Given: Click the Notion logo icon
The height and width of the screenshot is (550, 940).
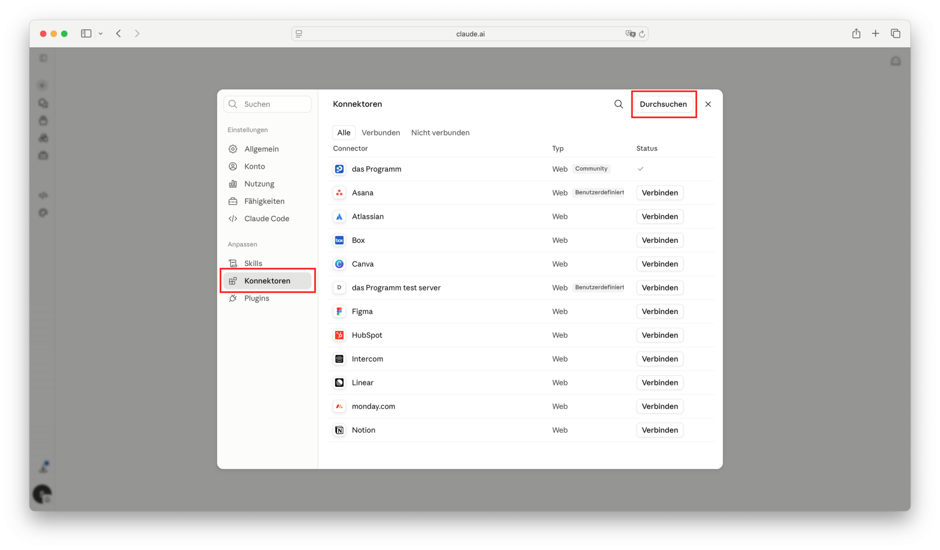Looking at the screenshot, I should [339, 430].
